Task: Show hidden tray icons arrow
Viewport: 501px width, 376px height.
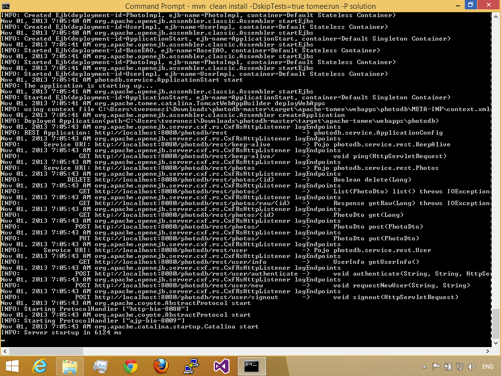Action: click(x=424, y=367)
